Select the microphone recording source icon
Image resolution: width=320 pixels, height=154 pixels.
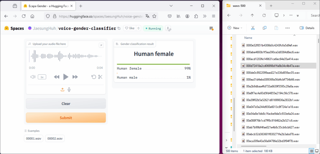69,90
